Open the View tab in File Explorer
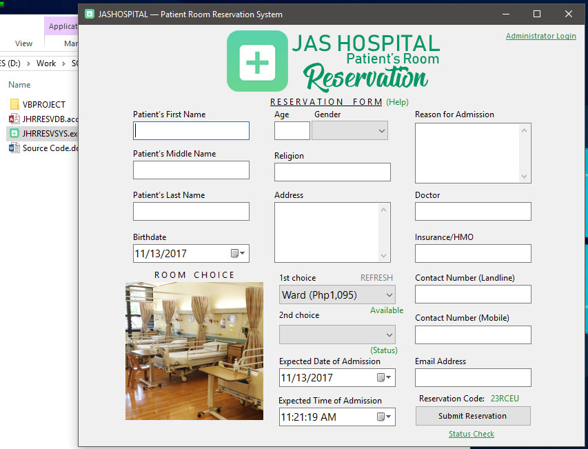588x449 pixels. (23, 43)
